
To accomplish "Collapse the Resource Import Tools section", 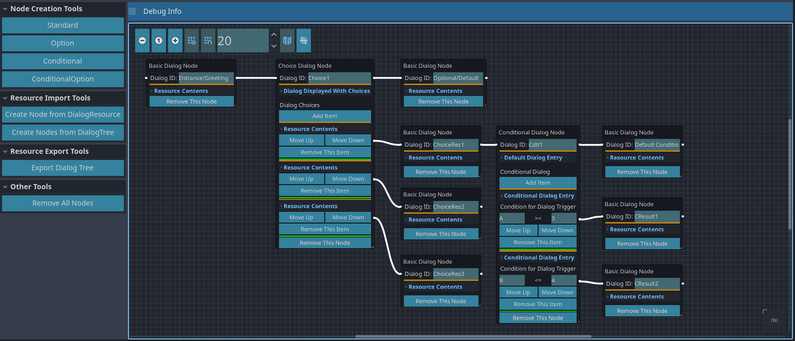I will (5, 98).
